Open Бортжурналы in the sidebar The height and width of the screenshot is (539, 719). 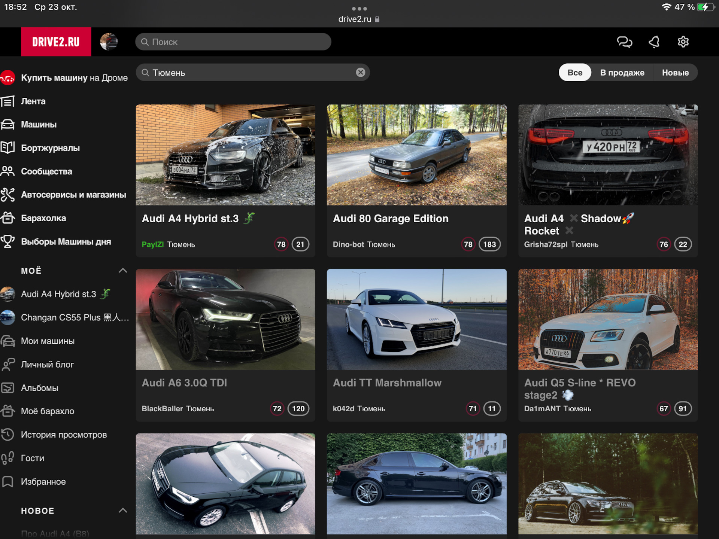click(50, 148)
